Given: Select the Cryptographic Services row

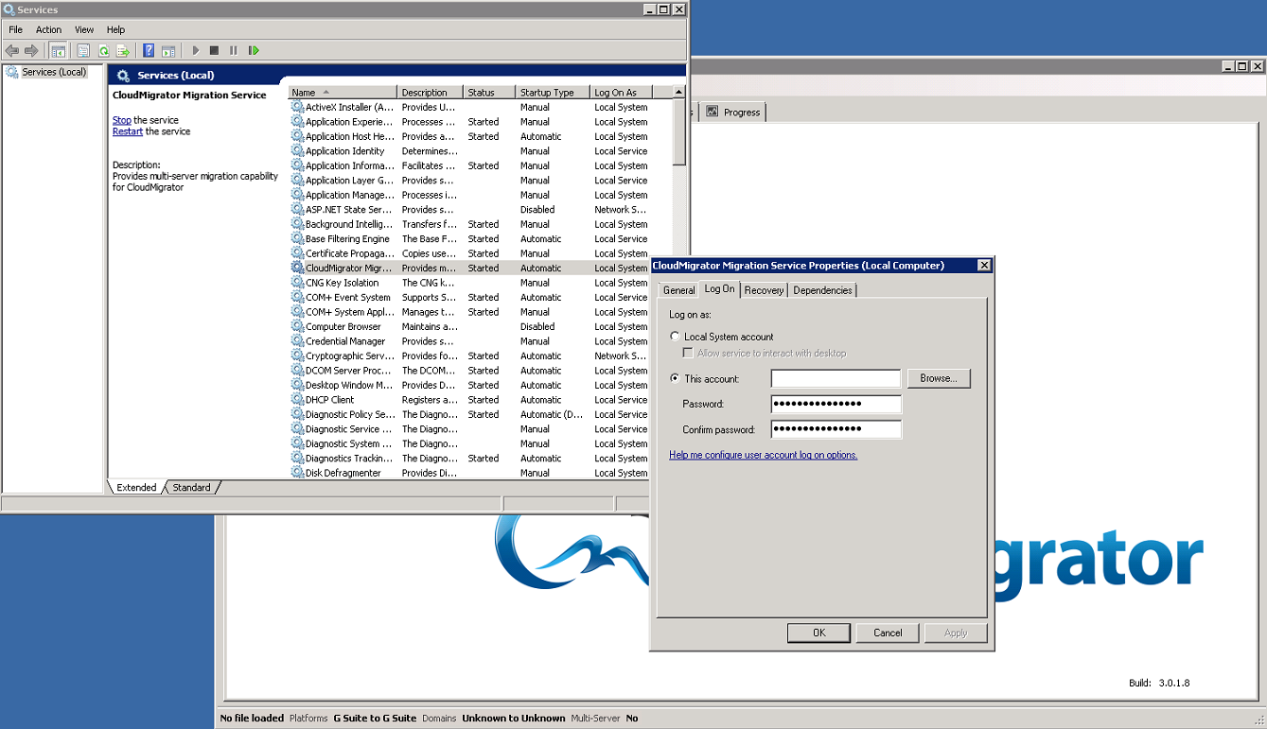Looking at the screenshot, I should pos(481,356).
